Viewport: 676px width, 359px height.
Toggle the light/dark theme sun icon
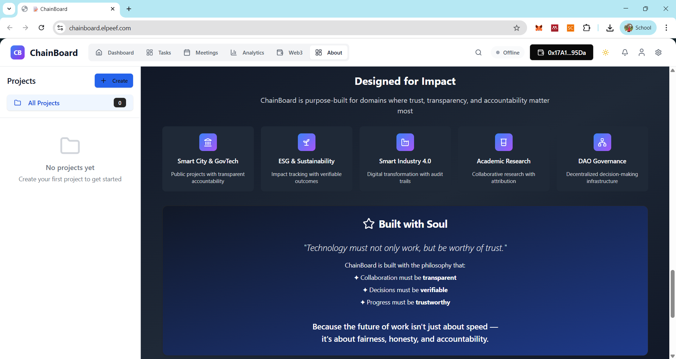click(x=606, y=52)
